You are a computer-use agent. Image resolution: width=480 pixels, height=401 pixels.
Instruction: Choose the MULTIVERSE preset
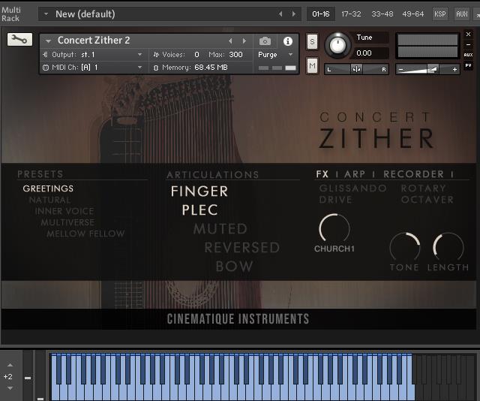coord(67,223)
